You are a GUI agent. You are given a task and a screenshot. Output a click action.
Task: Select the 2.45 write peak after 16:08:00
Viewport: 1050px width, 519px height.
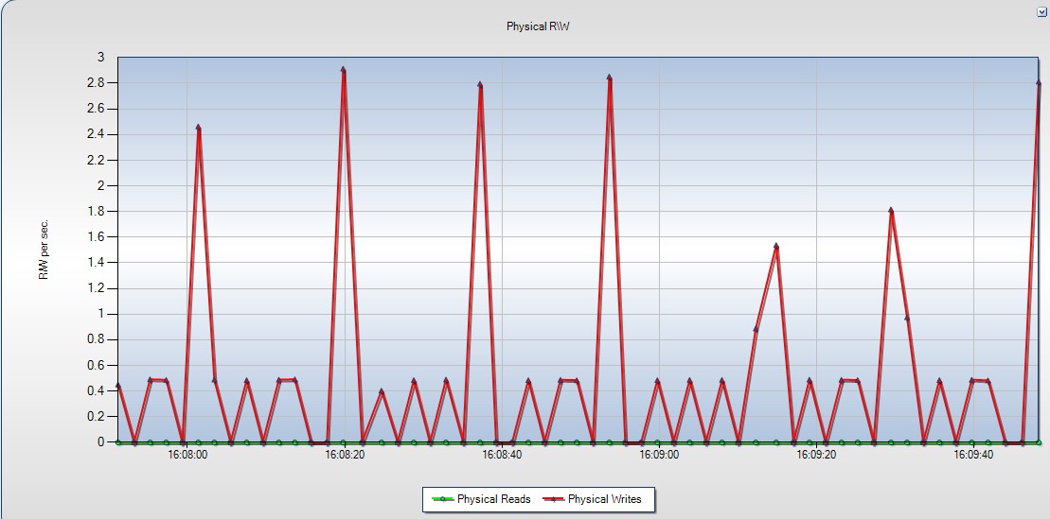pos(198,127)
